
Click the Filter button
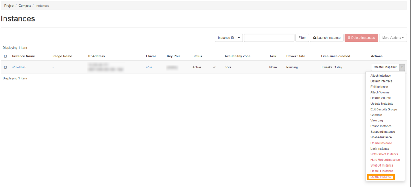click(x=302, y=38)
